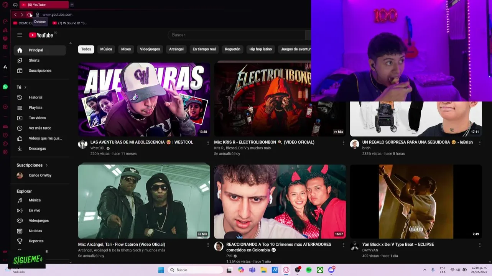The width and height of the screenshot is (492, 276).
Task: Click the Detener stop-loading button
Action: click(29, 15)
